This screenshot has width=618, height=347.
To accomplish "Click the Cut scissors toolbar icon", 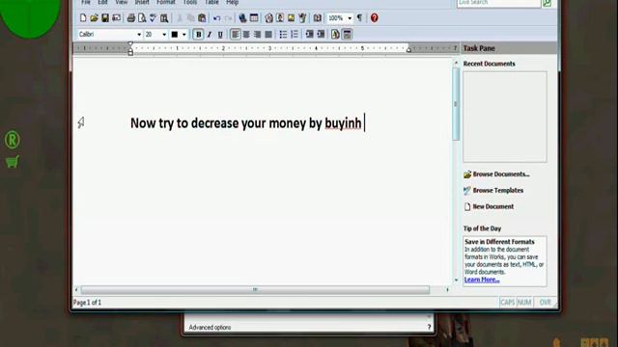I will point(180,17).
